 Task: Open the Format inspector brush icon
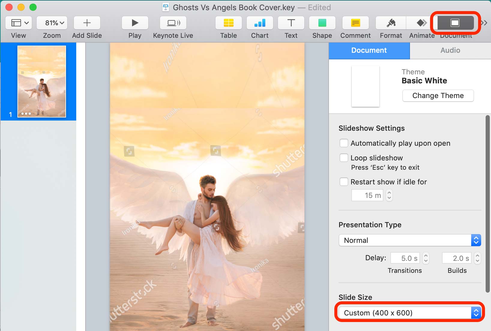point(391,23)
